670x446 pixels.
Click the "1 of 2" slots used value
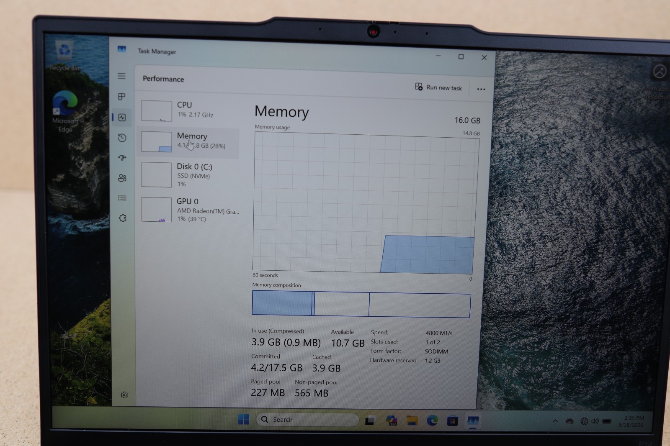point(433,342)
